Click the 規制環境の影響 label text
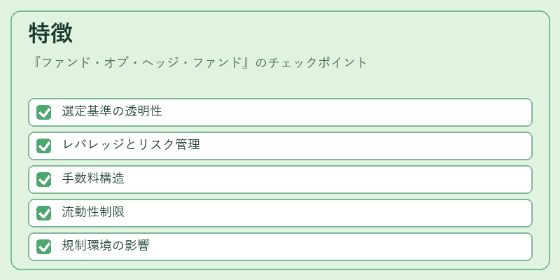This screenshot has height=280, width=560. pyautogui.click(x=106, y=246)
